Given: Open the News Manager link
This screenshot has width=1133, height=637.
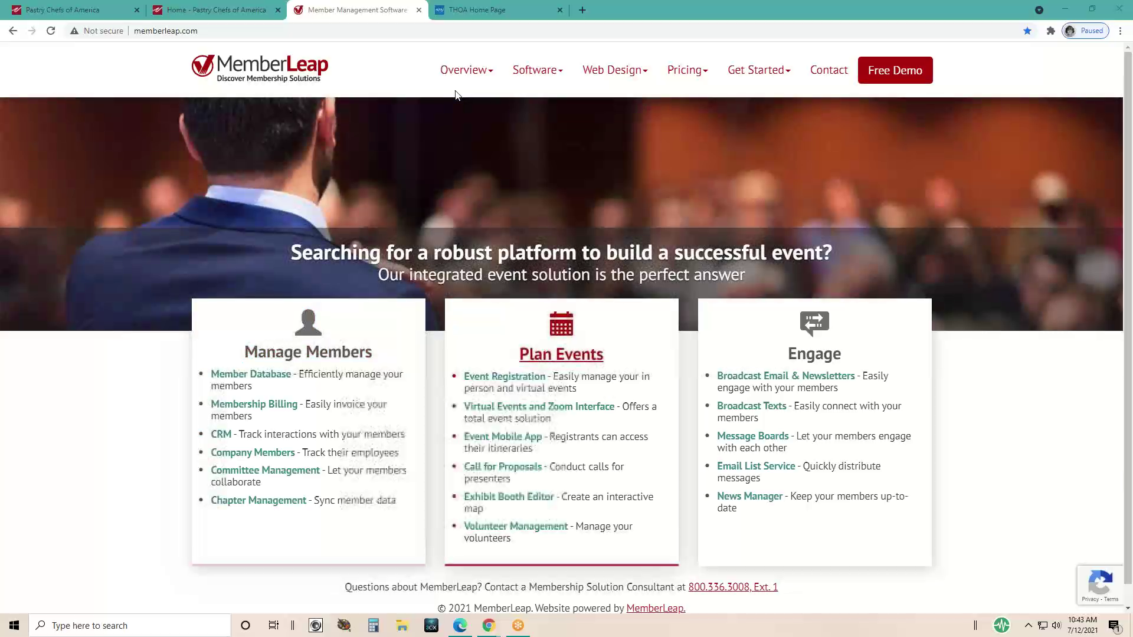Looking at the screenshot, I should click(x=749, y=496).
